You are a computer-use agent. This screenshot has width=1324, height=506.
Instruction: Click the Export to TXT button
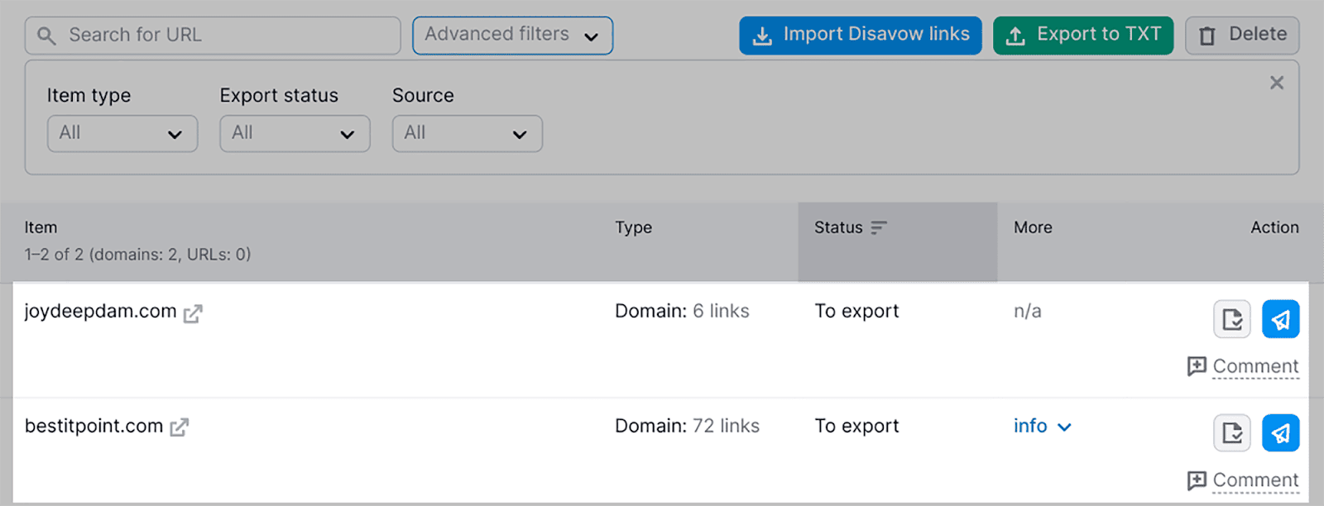point(1082,36)
